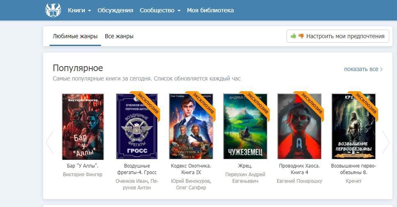Click the chevron next to показать все
Viewport: 397px width, 207px height.
coord(381,69)
